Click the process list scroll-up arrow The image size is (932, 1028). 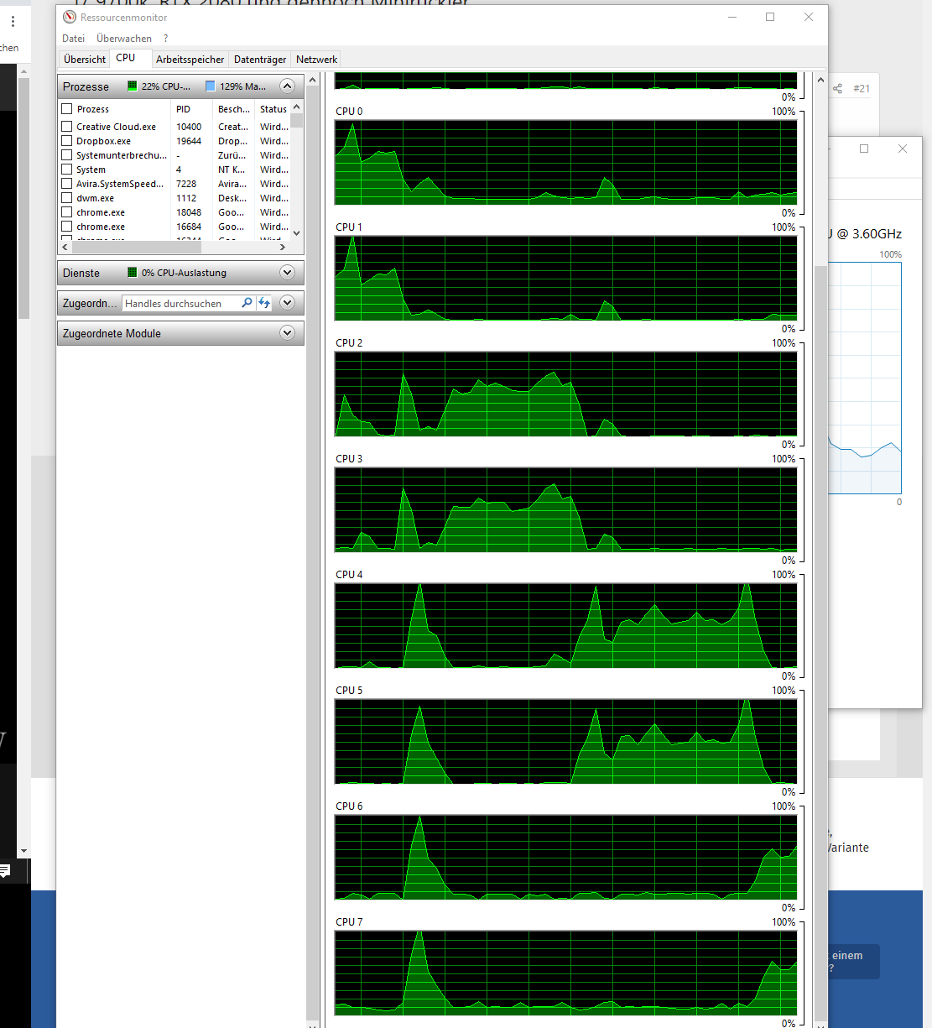click(297, 107)
